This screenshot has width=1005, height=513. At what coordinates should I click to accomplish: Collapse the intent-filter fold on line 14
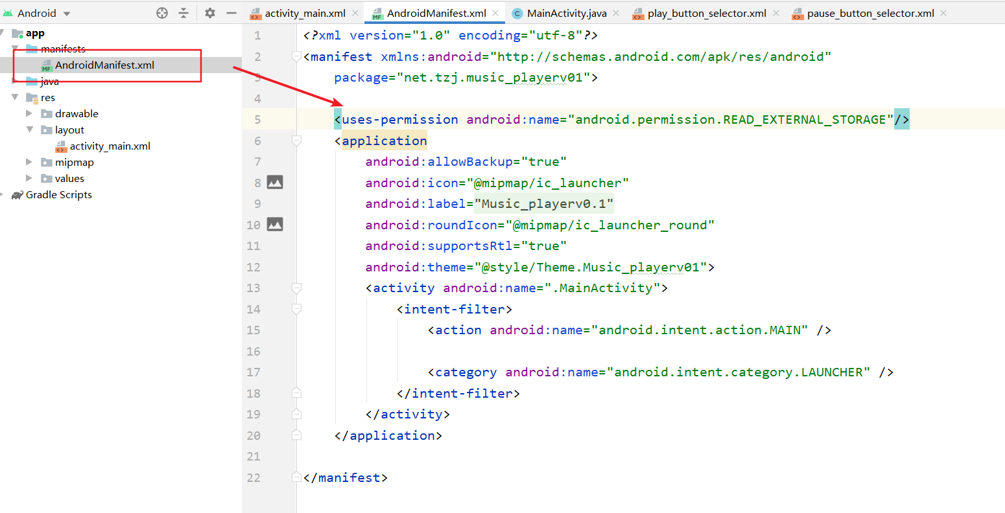296,309
